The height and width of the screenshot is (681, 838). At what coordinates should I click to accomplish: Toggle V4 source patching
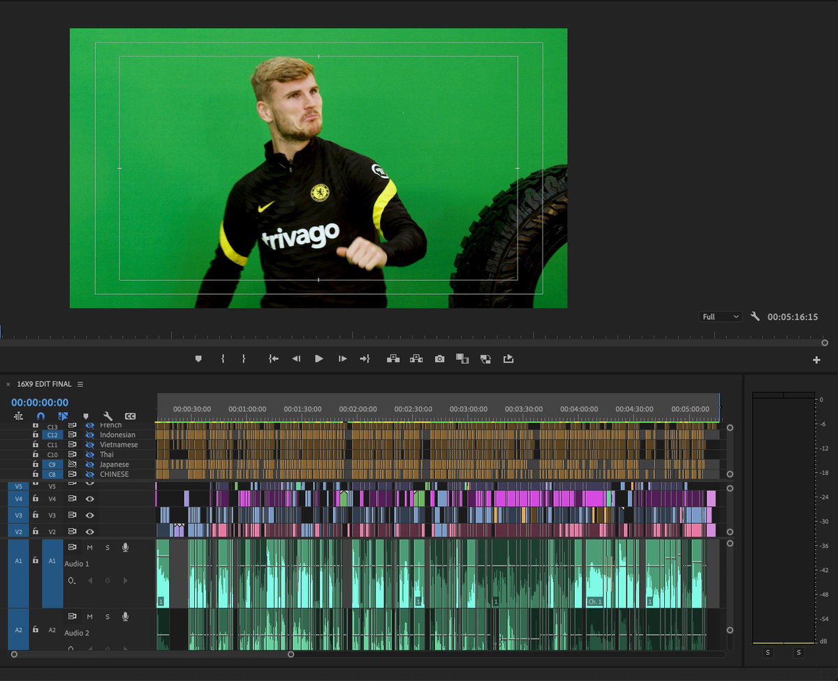tap(18, 499)
